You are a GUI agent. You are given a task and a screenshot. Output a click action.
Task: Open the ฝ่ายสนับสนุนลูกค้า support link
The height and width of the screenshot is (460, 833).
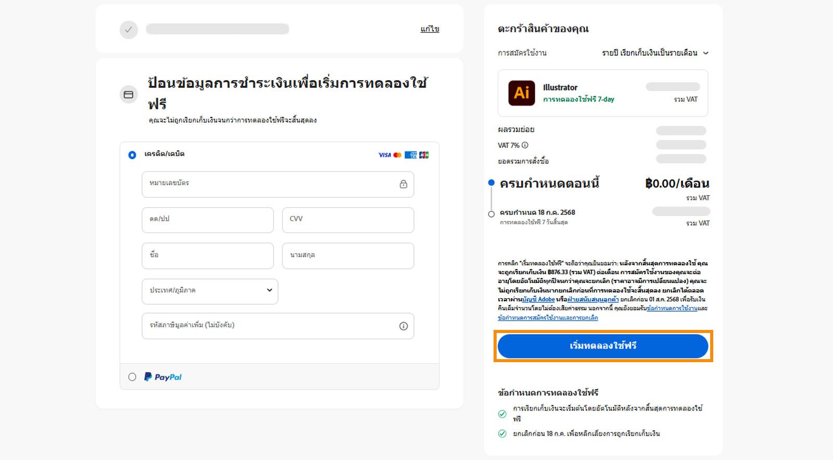(x=593, y=300)
